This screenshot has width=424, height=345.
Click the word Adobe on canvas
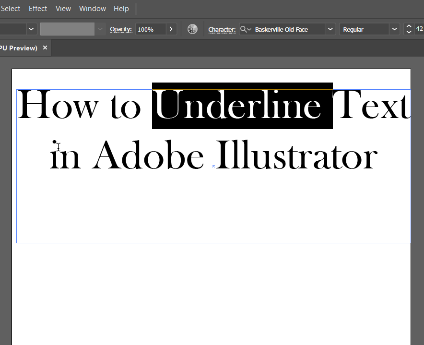pos(147,155)
